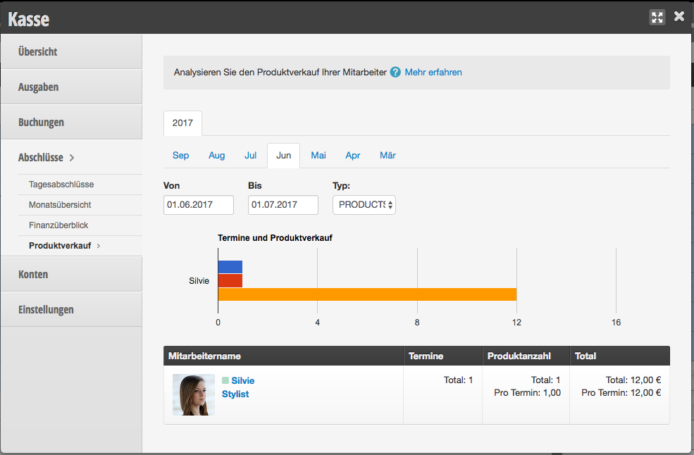Open the Silvie employee link
Screen dimensions: 694x455
coord(242,380)
